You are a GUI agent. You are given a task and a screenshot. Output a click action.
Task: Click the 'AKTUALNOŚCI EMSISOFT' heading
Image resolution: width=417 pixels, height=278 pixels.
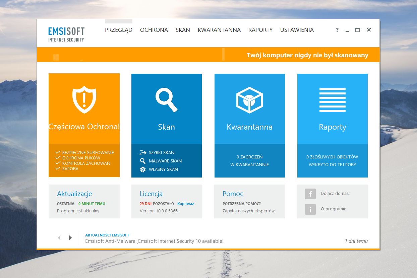coord(107,235)
